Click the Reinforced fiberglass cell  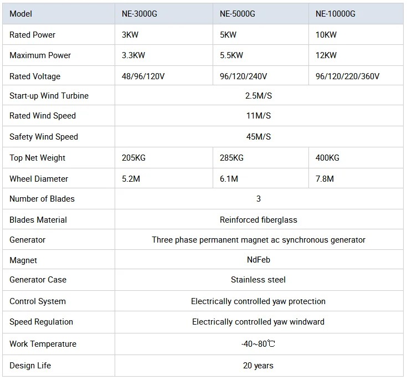[x=259, y=220]
